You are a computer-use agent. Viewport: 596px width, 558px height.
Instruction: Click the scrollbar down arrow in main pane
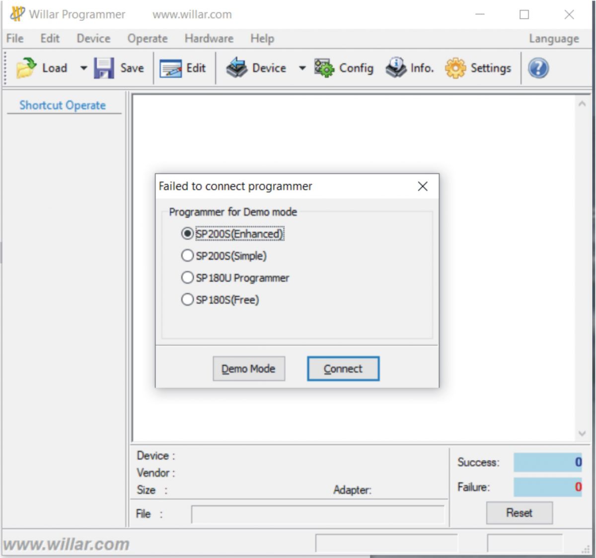click(582, 433)
